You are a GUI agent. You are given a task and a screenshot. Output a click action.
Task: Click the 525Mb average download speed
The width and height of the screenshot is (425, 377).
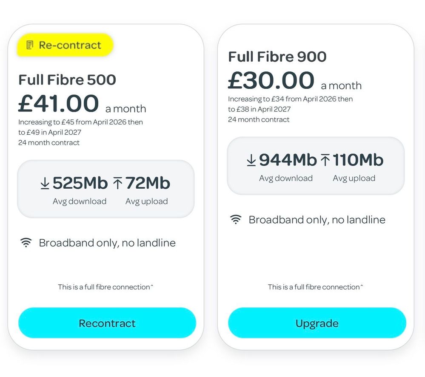[x=80, y=183]
